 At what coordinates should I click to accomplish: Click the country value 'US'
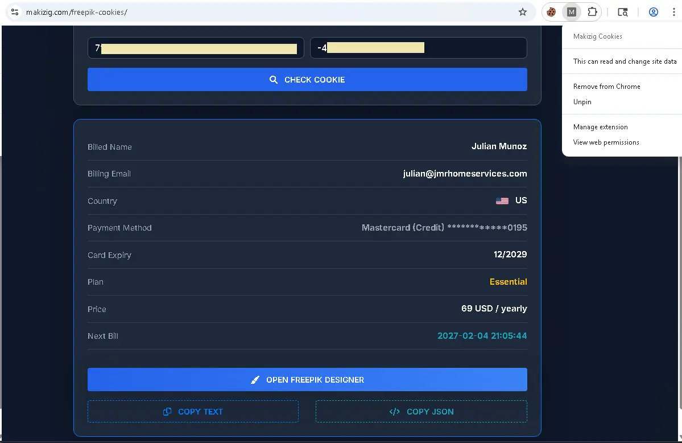pos(521,200)
